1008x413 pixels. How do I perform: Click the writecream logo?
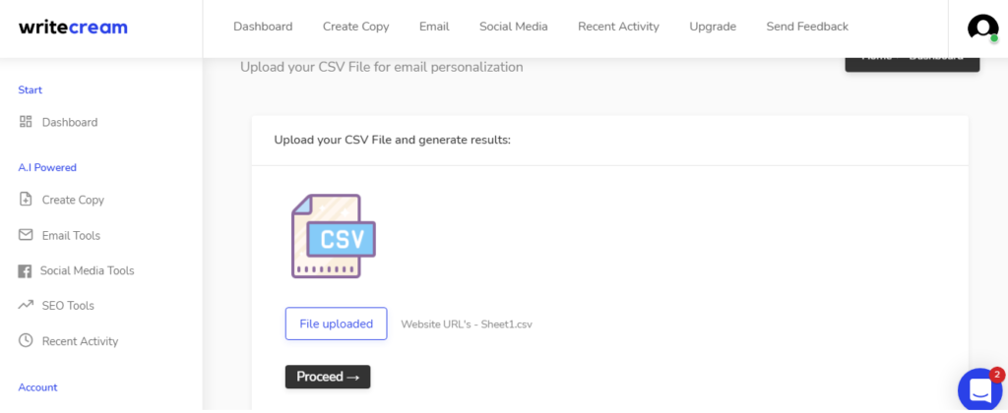tap(73, 28)
